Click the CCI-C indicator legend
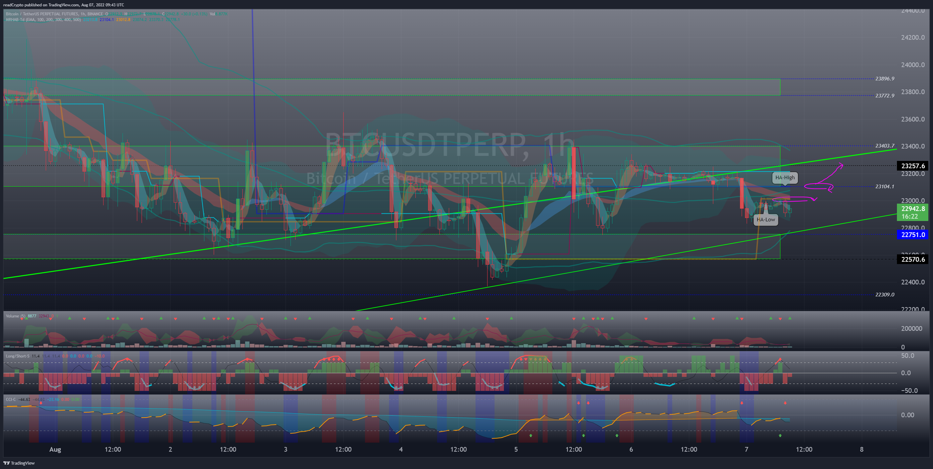Image resolution: width=933 pixels, height=469 pixels. coord(11,400)
